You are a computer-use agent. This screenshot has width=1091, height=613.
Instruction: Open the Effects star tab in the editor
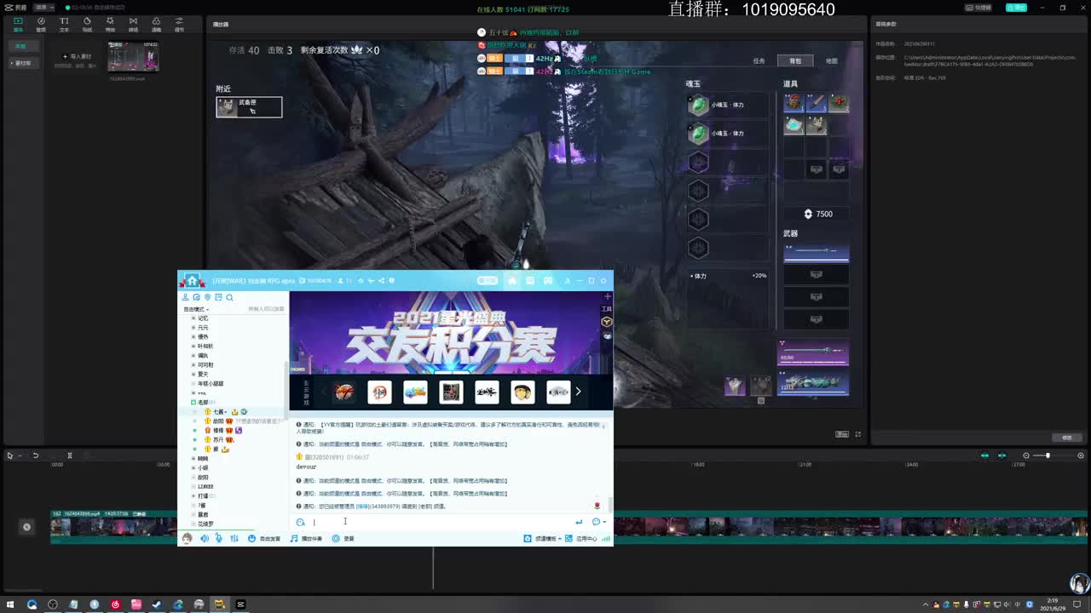tap(110, 23)
